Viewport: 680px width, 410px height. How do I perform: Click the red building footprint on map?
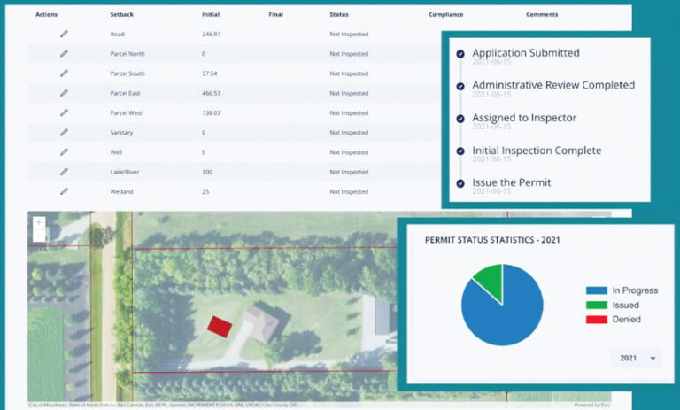[219, 327]
